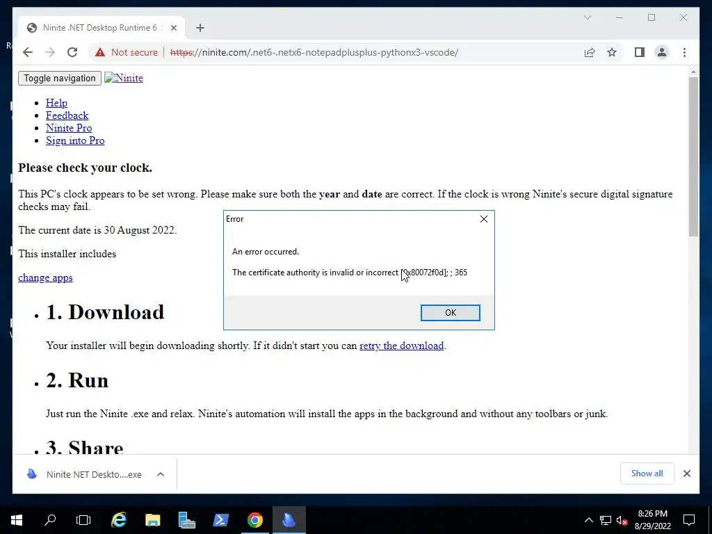Open the Feedback link
The image size is (712, 534).
(67, 115)
